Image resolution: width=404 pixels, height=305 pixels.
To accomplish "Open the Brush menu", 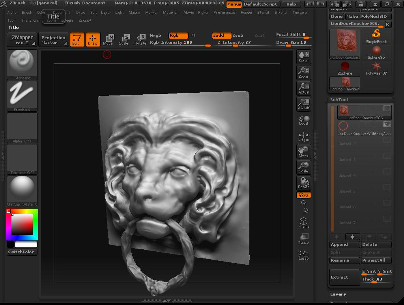I will pyautogui.click(x=27, y=12).
